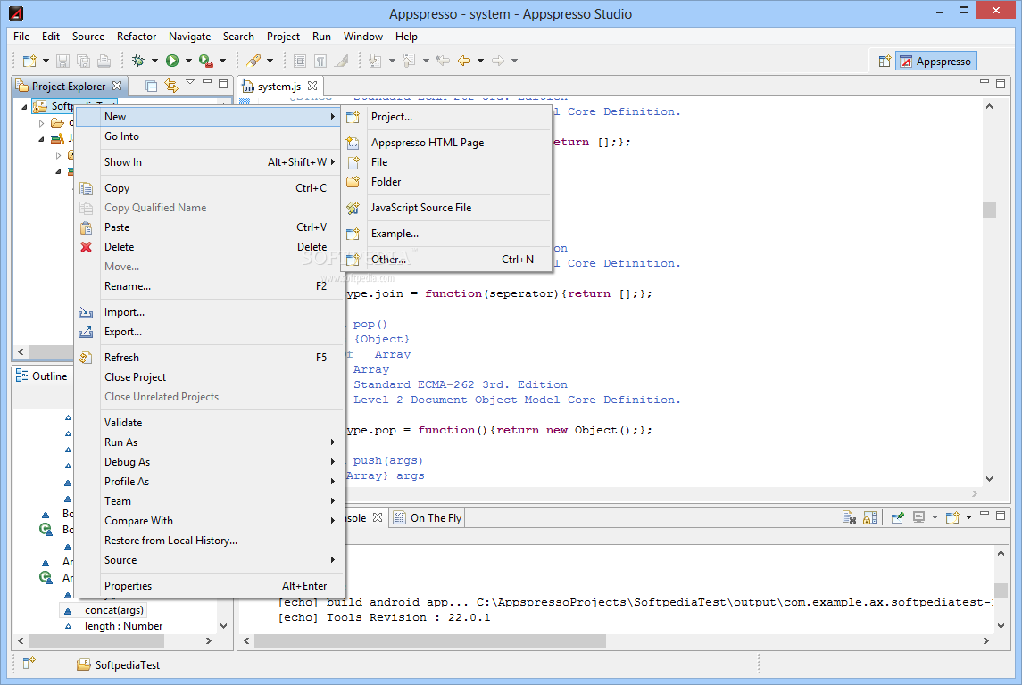Click the Clear Console icon

click(x=849, y=517)
